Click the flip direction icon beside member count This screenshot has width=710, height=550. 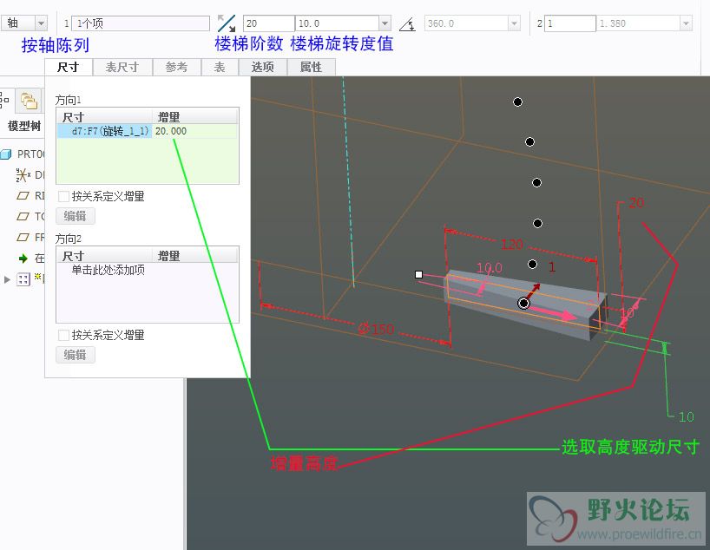[227, 23]
